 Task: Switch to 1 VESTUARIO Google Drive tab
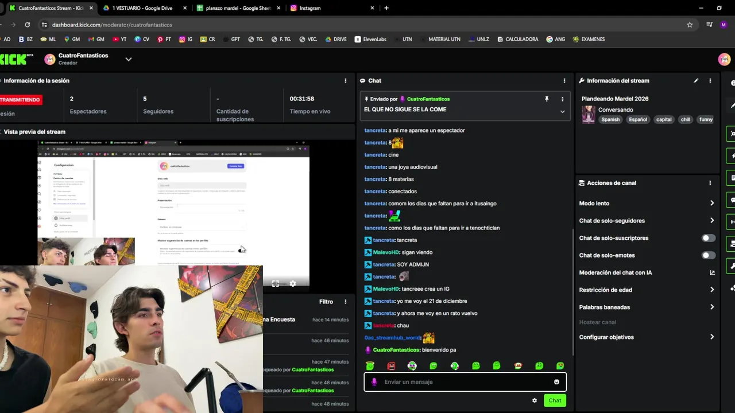pyautogui.click(x=145, y=8)
